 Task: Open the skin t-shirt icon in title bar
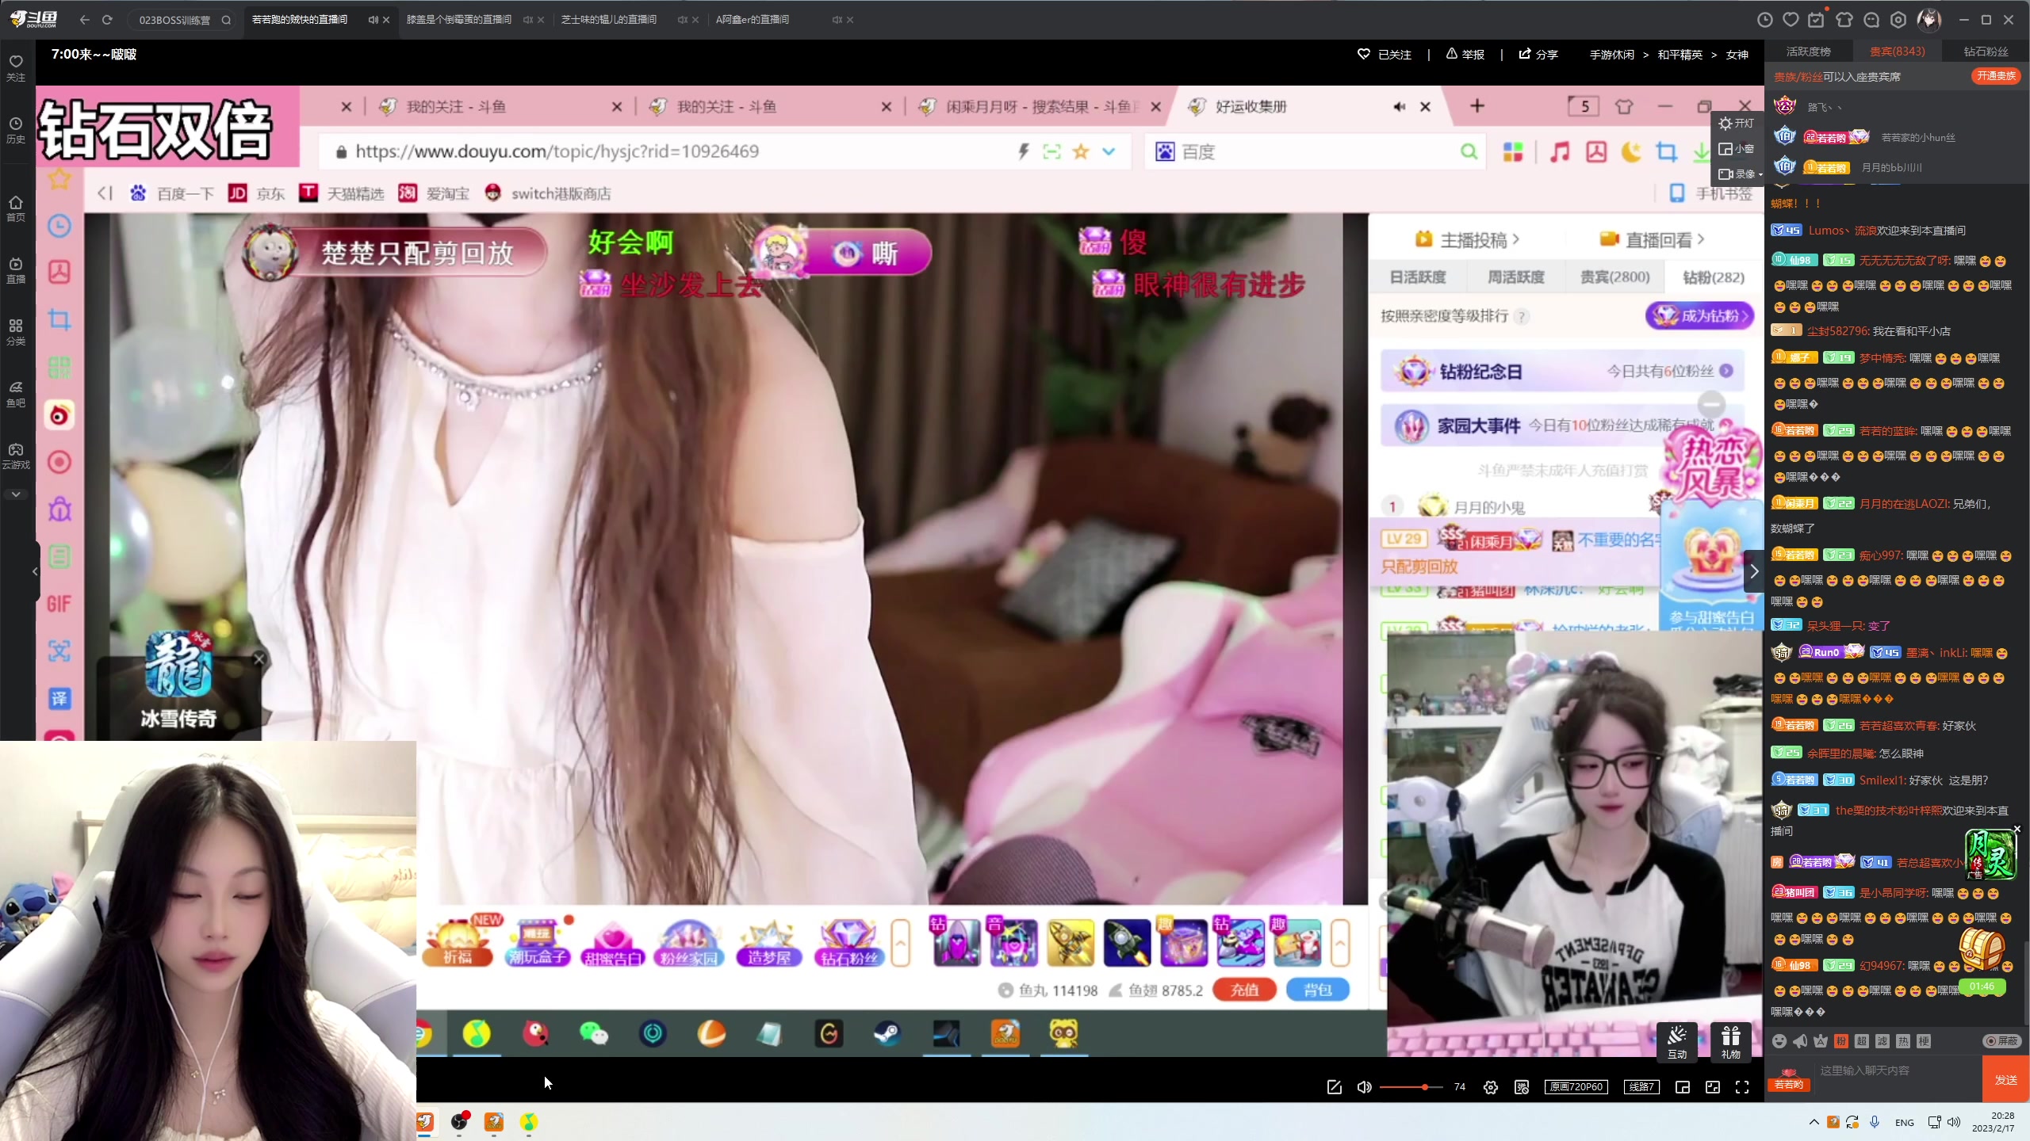pos(1844,20)
